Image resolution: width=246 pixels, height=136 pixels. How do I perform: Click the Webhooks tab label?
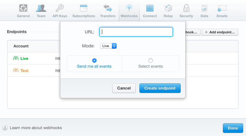click(x=129, y=16)
